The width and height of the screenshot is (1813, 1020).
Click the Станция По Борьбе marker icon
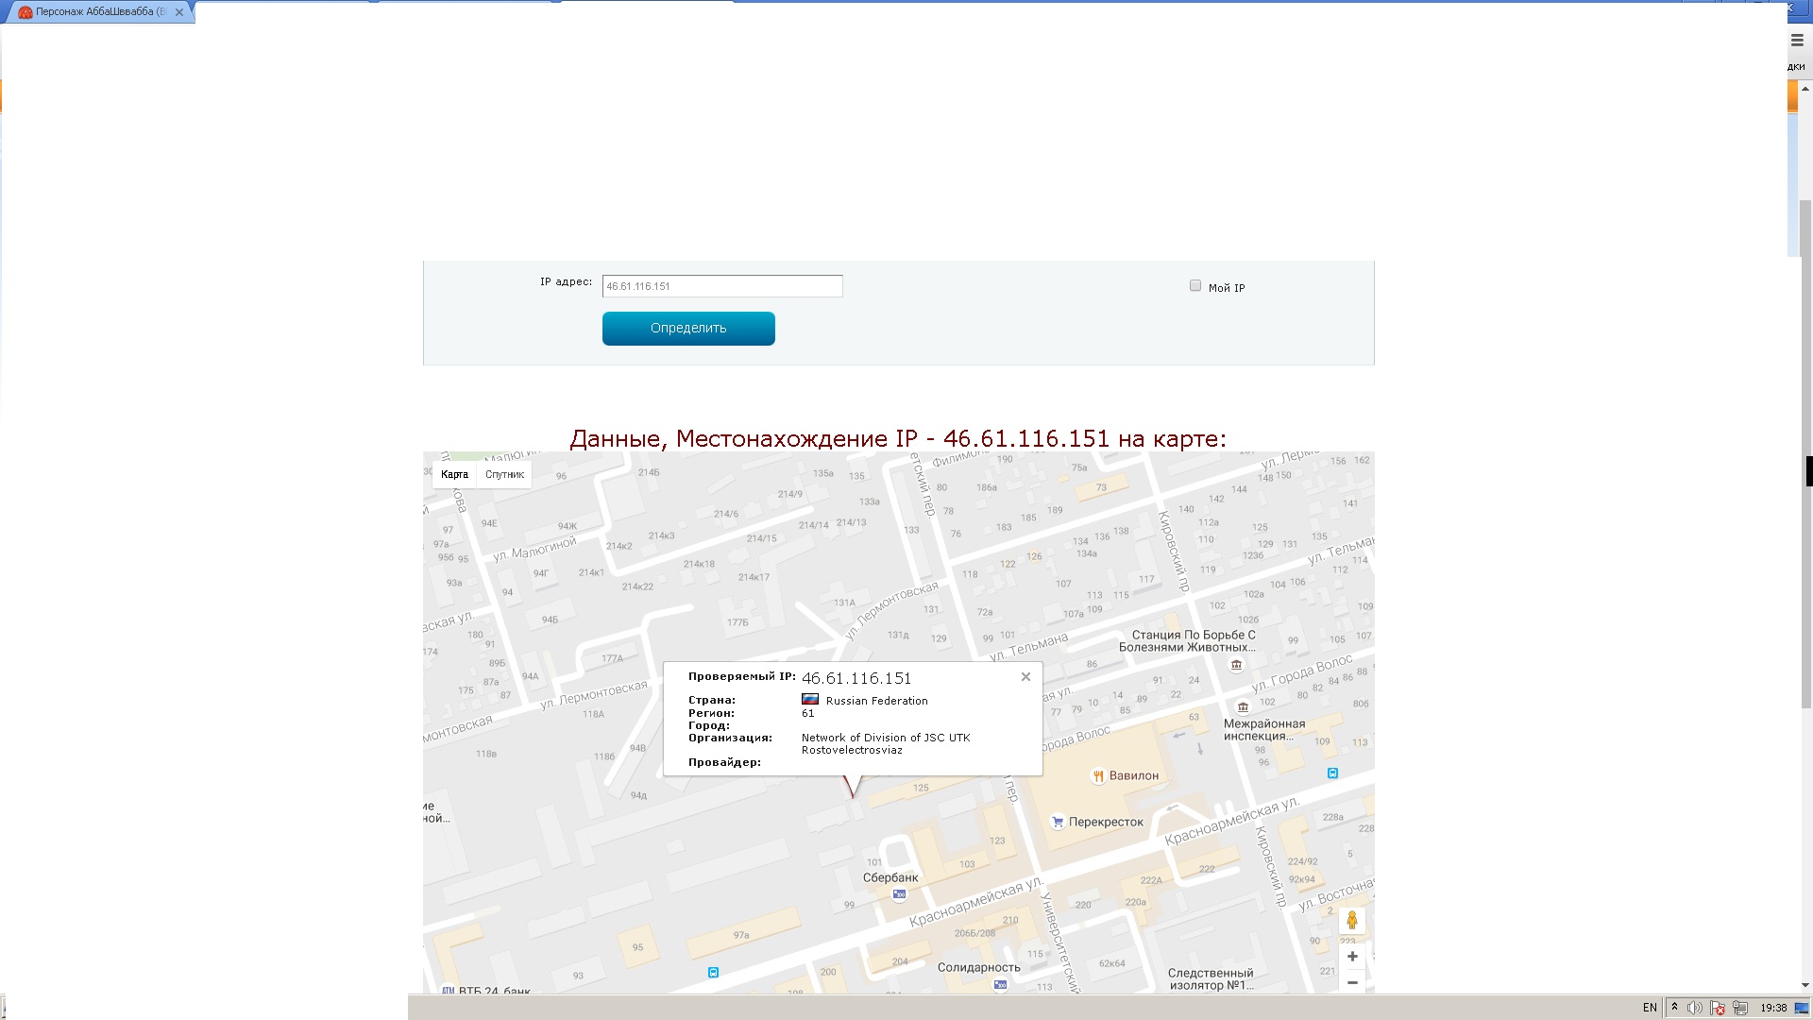point(1236,665)
